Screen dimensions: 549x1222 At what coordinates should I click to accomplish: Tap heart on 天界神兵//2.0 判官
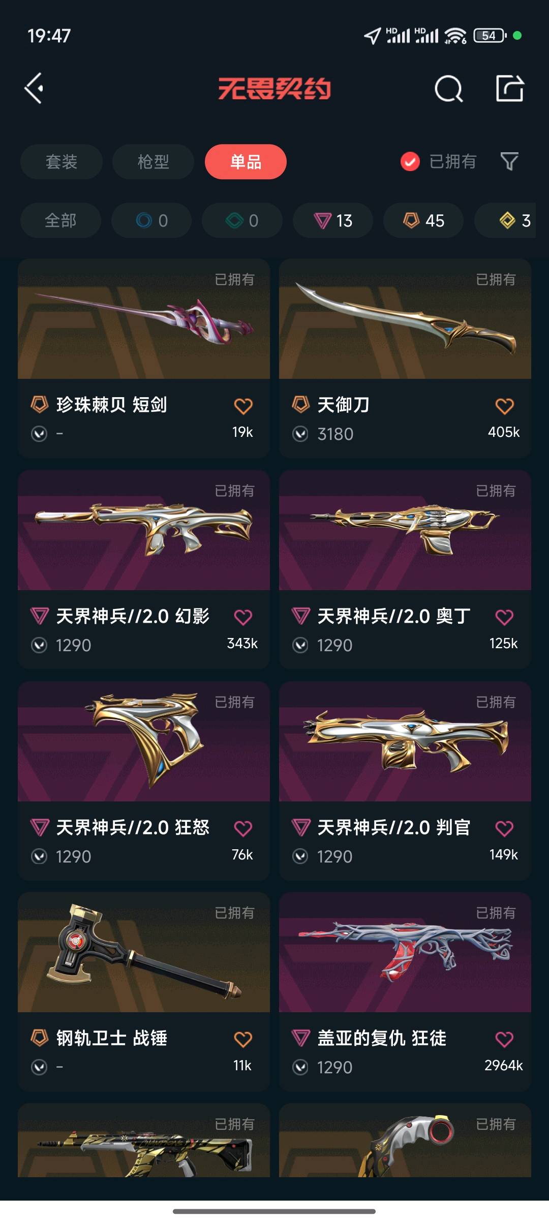pyautogui.click(x=504, y=828)
